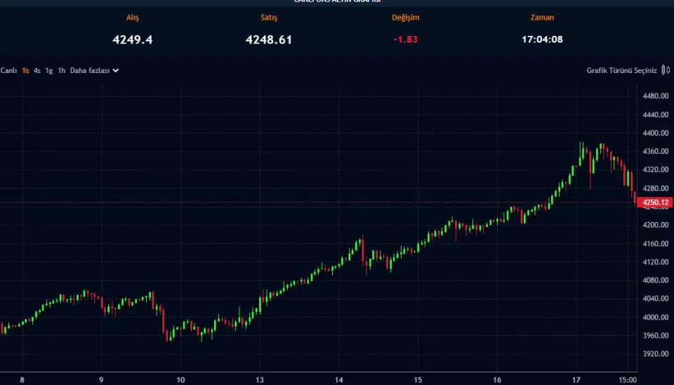The height and width of the screenshot is (385, 674).
Task: Click the Zaman timestamp 17:04:08
Action: coord(542,39)
